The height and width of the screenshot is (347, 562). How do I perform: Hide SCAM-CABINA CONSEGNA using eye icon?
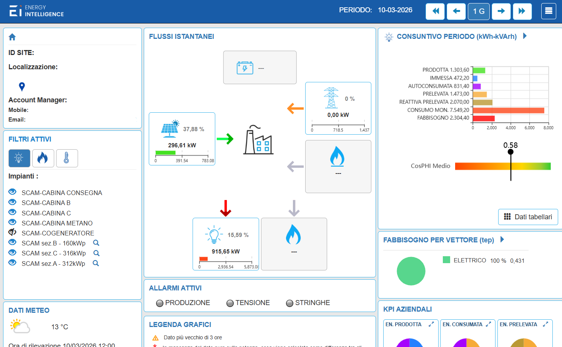coord(13,192)
